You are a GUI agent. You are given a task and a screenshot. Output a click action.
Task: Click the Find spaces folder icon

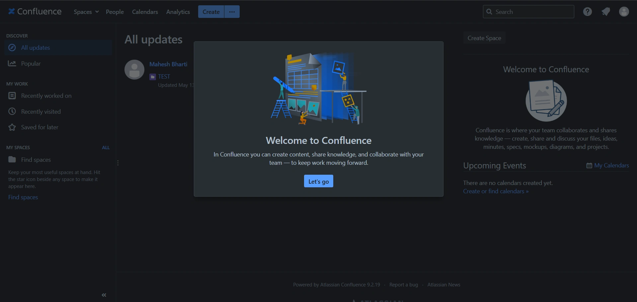[12, 159]
